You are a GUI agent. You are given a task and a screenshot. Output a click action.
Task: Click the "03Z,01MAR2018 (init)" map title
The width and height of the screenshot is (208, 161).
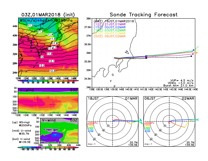[48, 15]
